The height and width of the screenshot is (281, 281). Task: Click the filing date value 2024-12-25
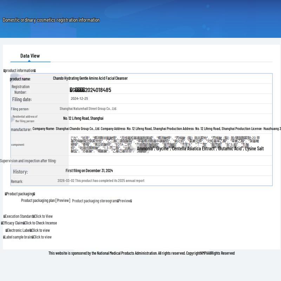pos(79,99)
